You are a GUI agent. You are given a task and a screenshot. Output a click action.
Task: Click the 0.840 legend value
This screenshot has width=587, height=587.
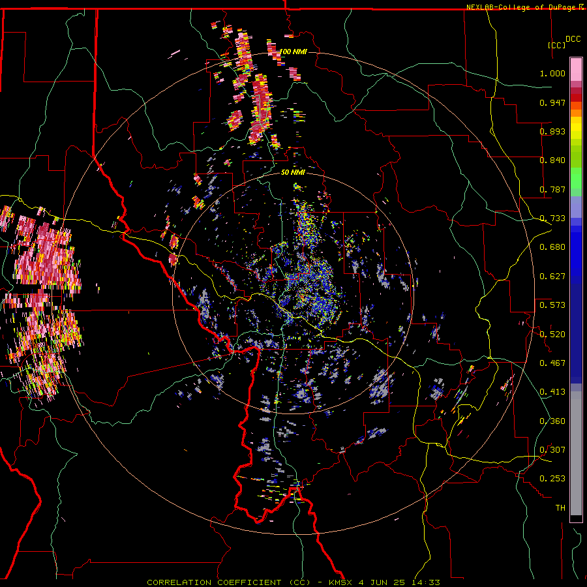[552, 160]
